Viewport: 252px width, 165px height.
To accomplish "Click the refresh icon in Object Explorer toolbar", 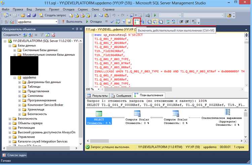I will [x=48, y=35].
